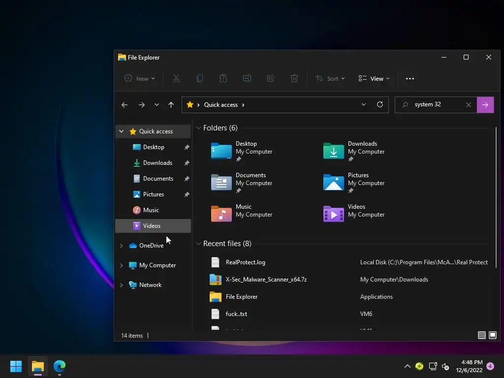Viewport: 504px width, 378px height.
Task: Select Downloads in the navigation pane
Action: pos(153,163)
